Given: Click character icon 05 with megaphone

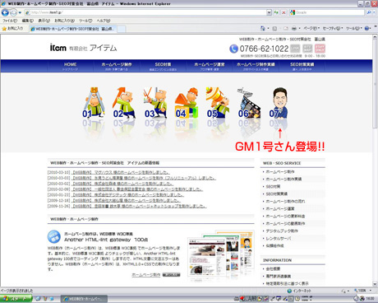Looking at the screenshot, I should click(x=218, y=103).
